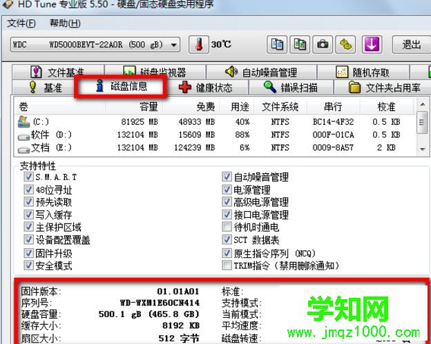Enable the 待机时通电 checkbox
431x344 pixels.
pyautogui.click(x=227, y=227)
